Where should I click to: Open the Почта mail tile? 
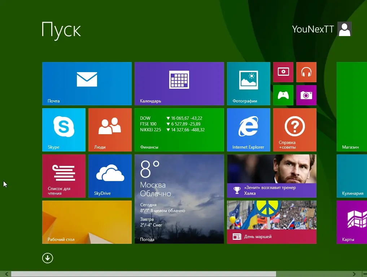pos(87,84)
